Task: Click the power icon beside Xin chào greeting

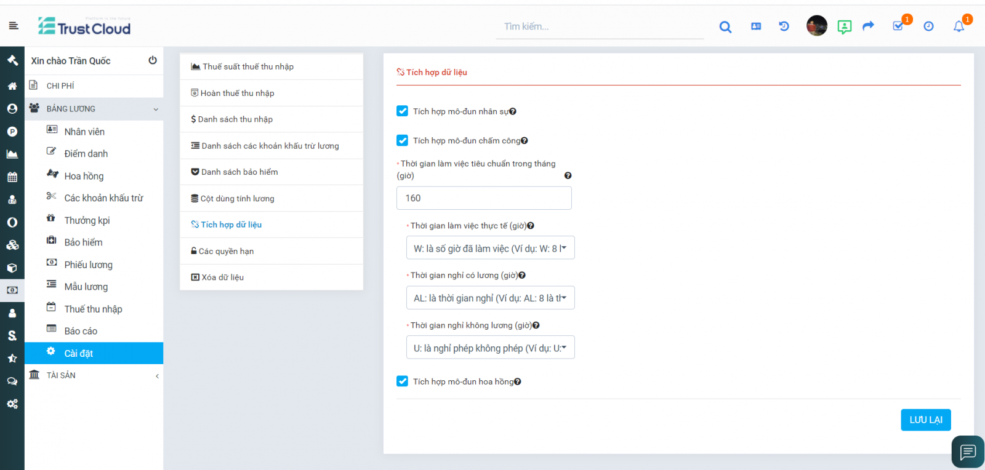Action: (153, 60)
